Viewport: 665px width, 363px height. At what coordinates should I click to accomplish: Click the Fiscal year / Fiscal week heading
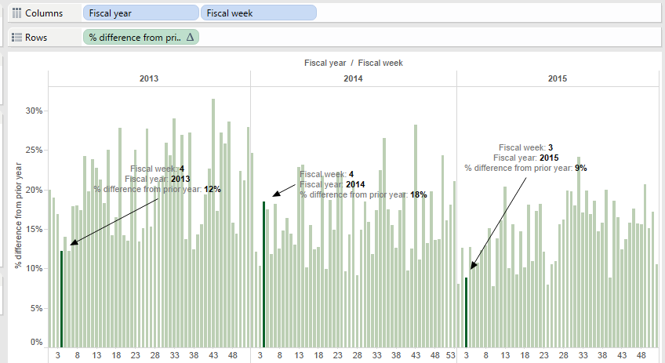pyautogui.click(x=353, y=63)
